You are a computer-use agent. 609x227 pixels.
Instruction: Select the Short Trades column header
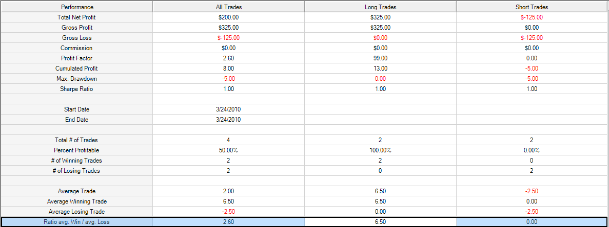tap(532, 7)
